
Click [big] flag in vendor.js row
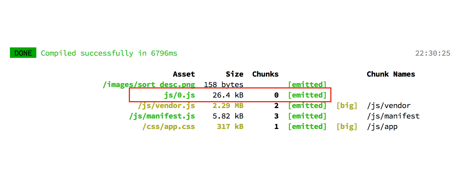(x=347, y=106)
